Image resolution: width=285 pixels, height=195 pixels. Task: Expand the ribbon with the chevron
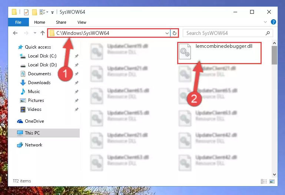point(265,22)
